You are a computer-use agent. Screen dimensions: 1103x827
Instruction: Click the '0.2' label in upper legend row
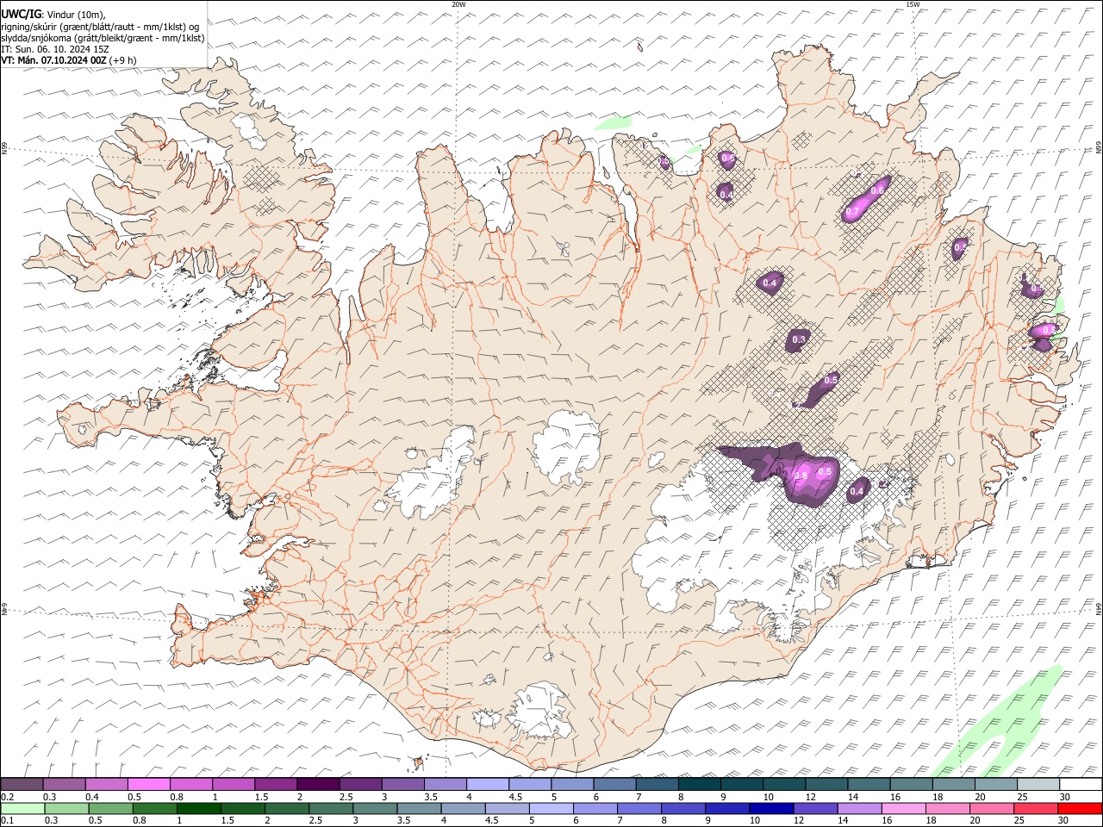click(7, 798)
